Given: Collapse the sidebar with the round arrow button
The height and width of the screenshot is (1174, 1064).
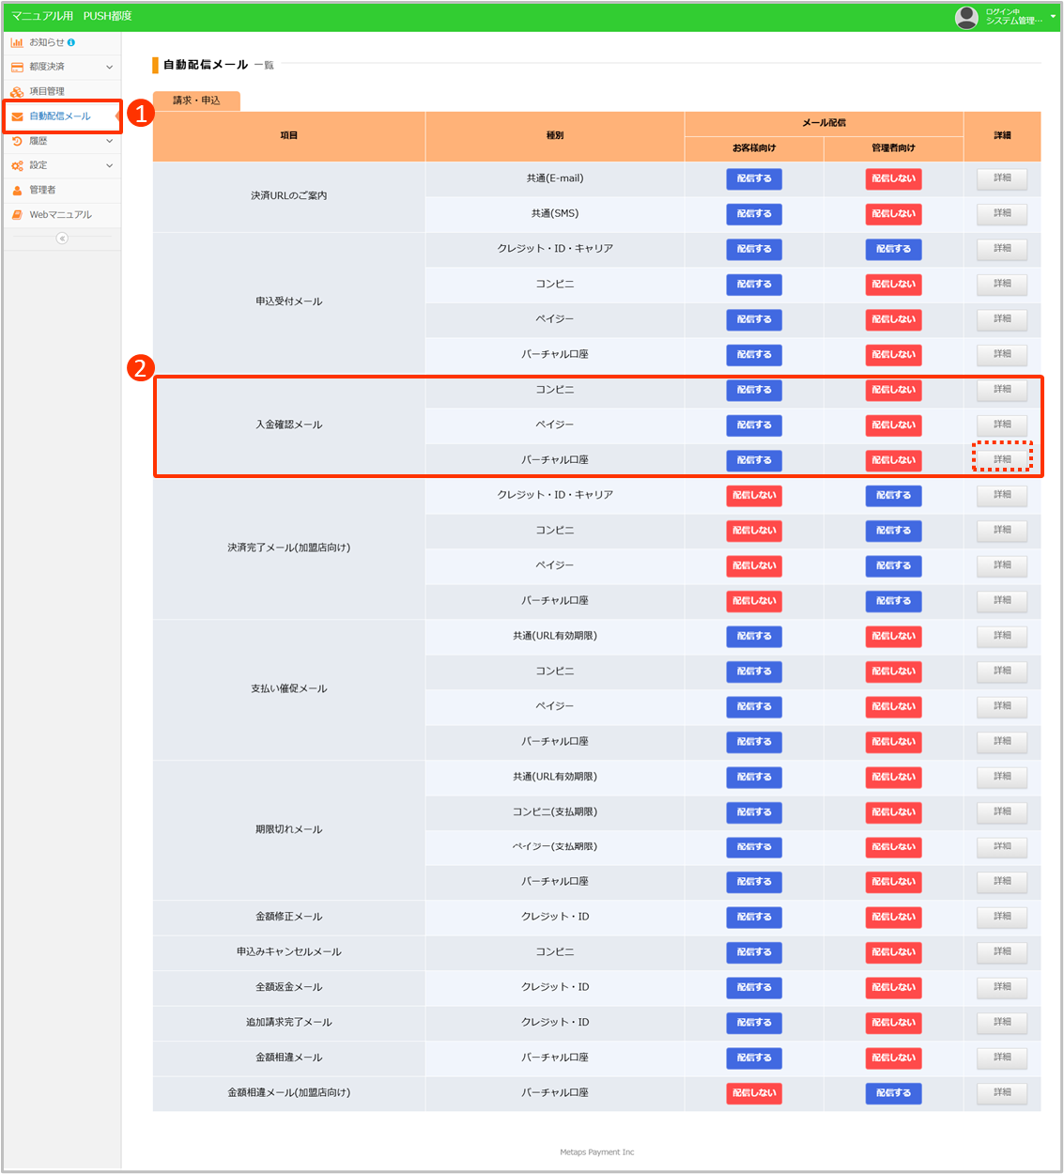Looking at the screenshot, I should (62, 239).
